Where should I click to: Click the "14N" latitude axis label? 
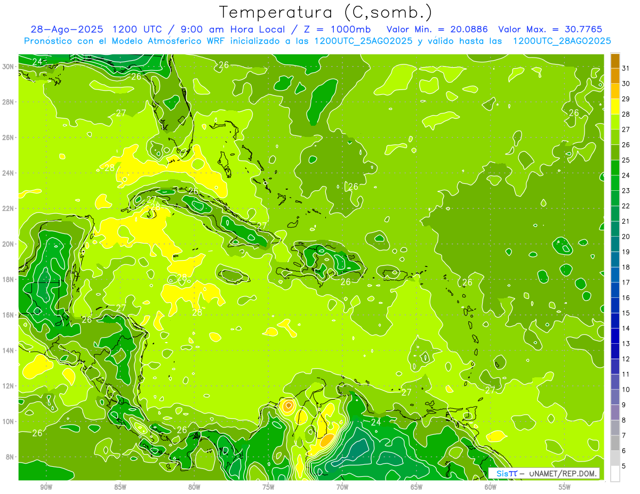click(x=9, y=351)
